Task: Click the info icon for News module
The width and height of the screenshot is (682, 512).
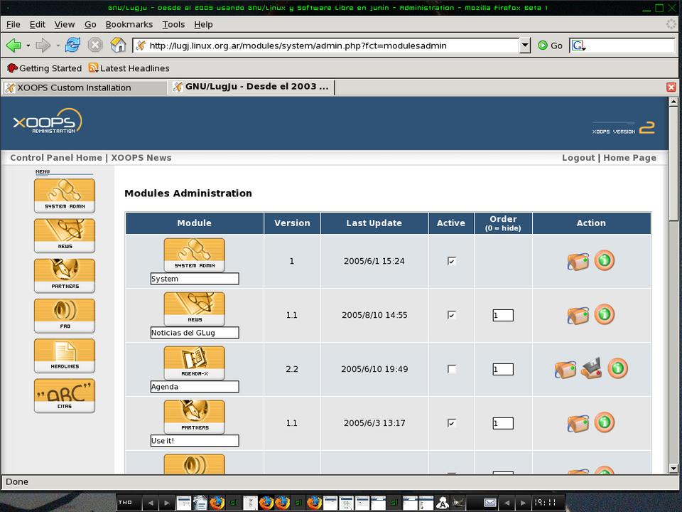Action: [x=604, y=314]
